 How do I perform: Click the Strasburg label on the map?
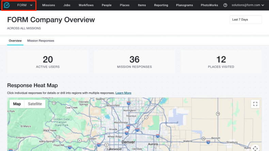232,142
